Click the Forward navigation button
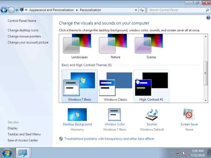The width and height of the screenshot is (211, 158). tap(11, 10)
